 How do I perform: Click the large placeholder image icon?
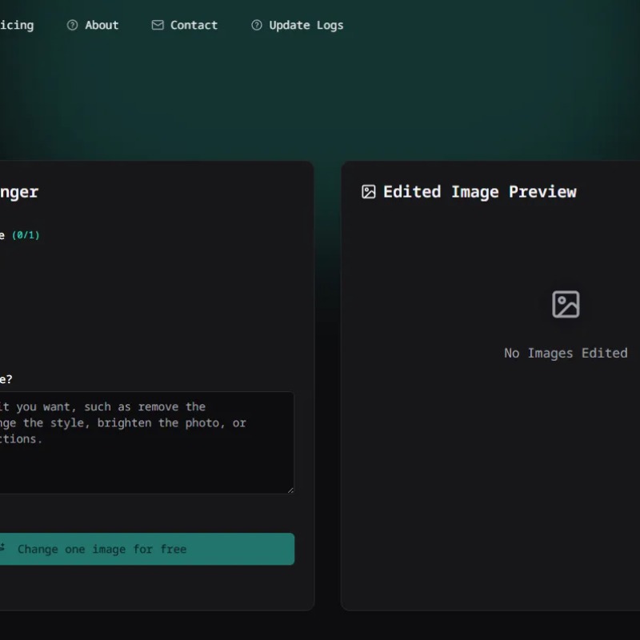566,304
